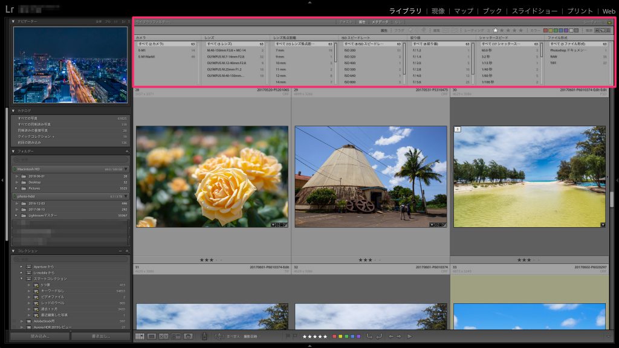
Task: Click the badge icons on the rose thumbnail
Action: (279, 225)
